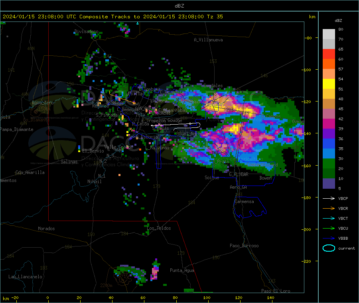Click the Nihuil map label
This screenshot has height=303, width=359.
point(94,182)
